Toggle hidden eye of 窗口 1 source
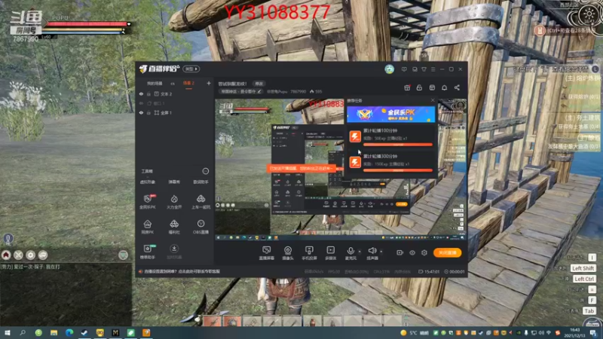 (141, 103)
